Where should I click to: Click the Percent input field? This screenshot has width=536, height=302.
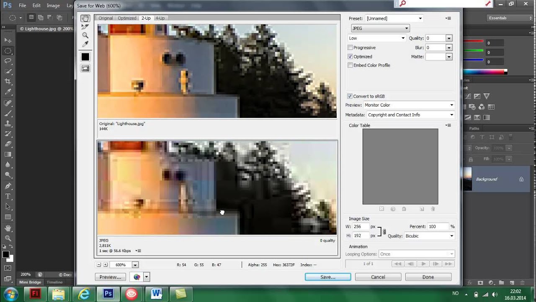[x=438, y=226]
